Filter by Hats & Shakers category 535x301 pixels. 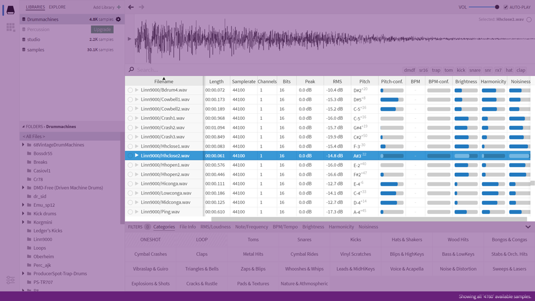407,240
